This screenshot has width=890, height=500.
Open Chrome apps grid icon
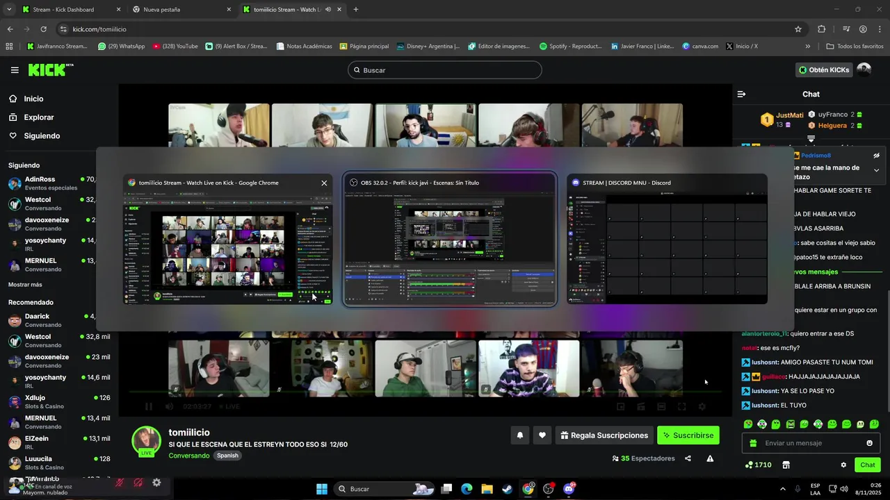pos(9,47)
